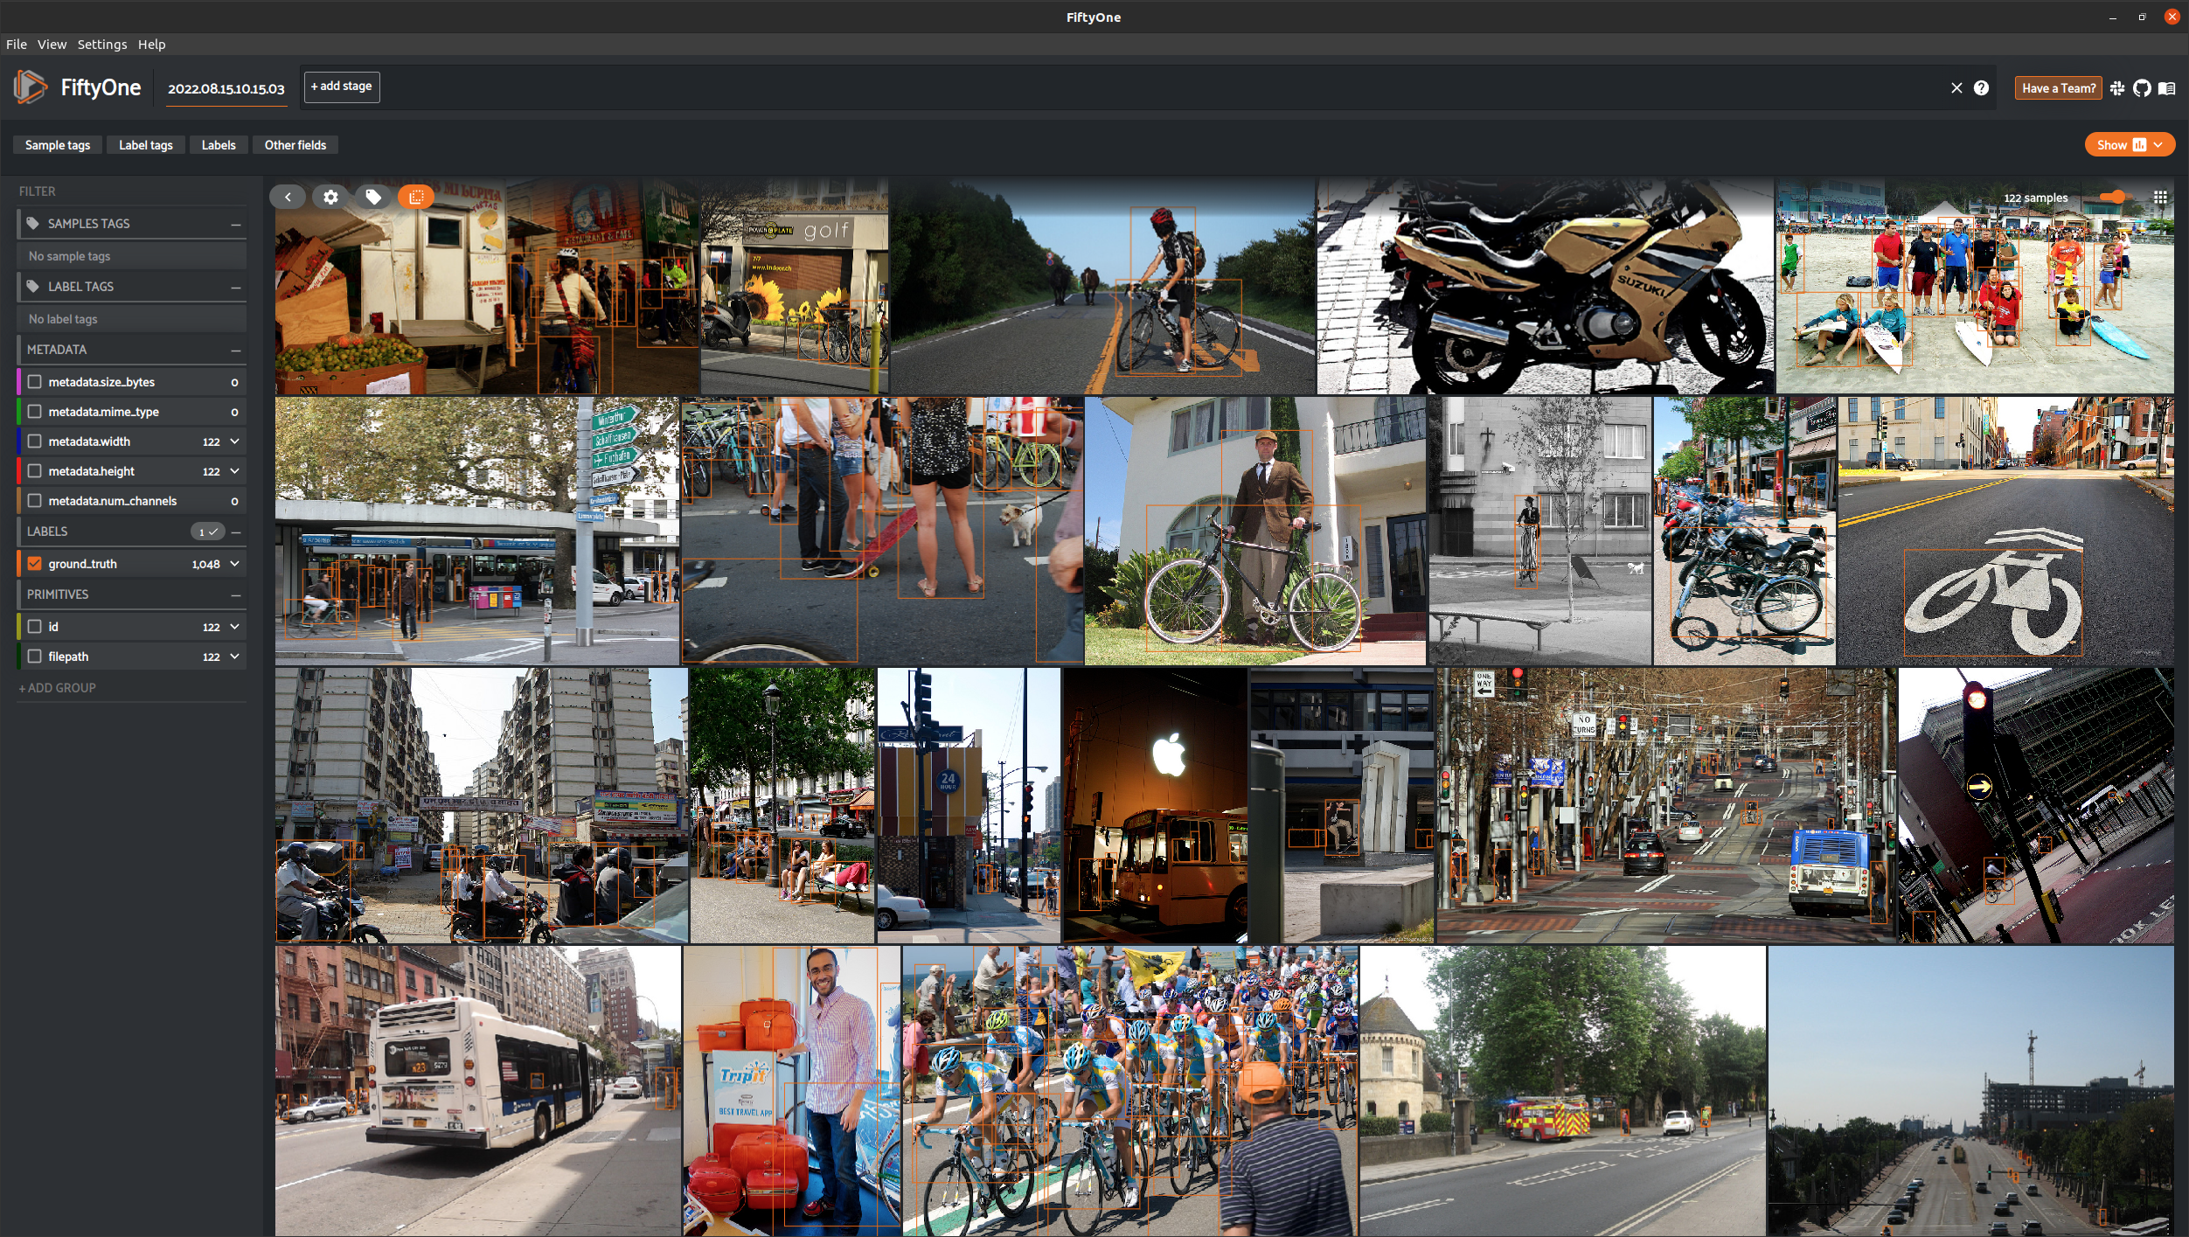2189x1237 pixels.
Task: Open the grid settings gear icon
Action: (x=330, y=197)
